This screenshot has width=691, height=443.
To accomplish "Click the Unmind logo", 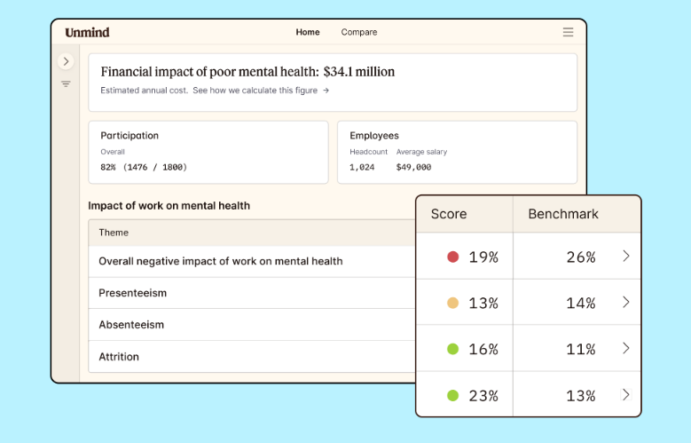I will pos(87,33).
